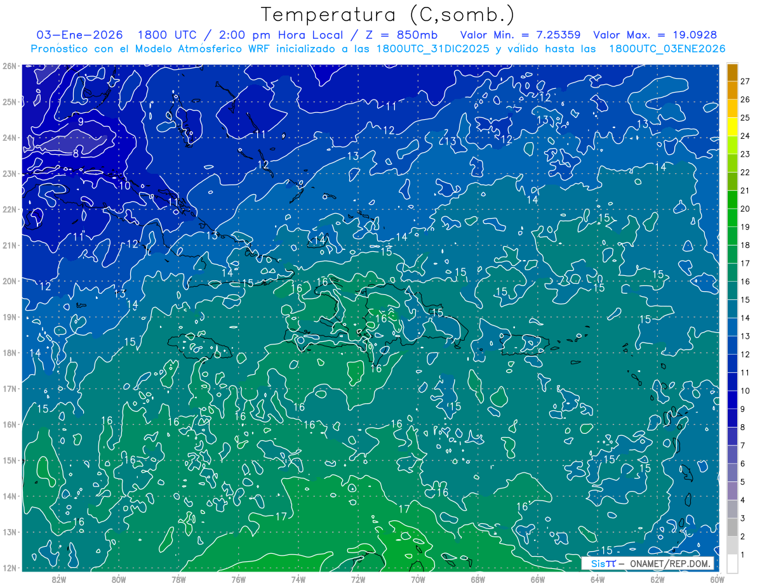Click the '74W' longitude axis label
Viewport: 762px width, 588px height.
tap(298, 579)
